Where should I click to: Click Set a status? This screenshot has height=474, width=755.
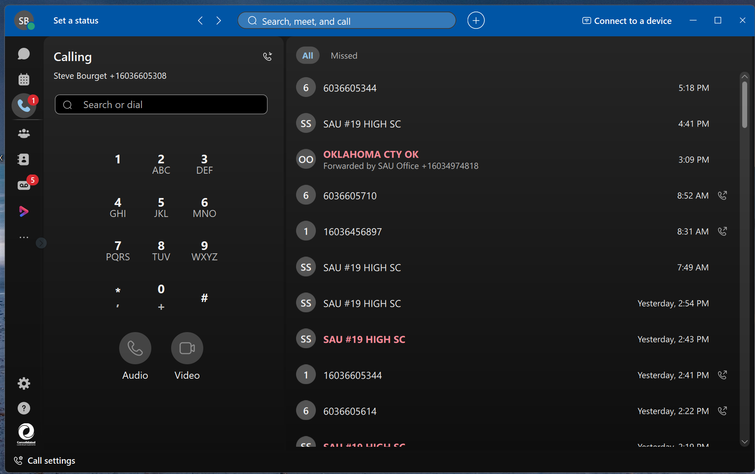tap(76, 21)
